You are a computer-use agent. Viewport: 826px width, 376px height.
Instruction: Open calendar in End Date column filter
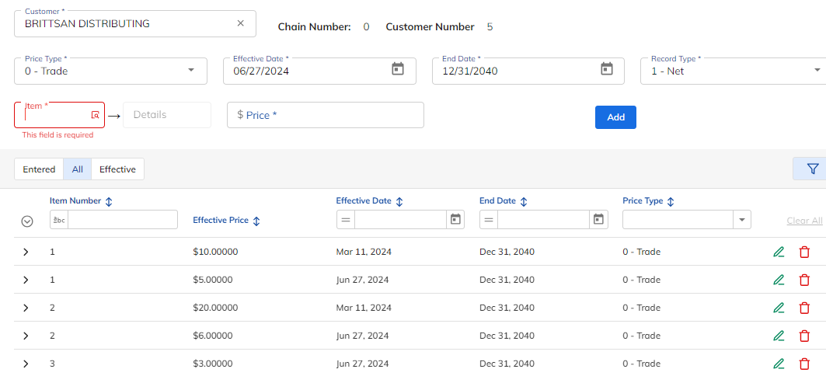[x=598, y=220]
